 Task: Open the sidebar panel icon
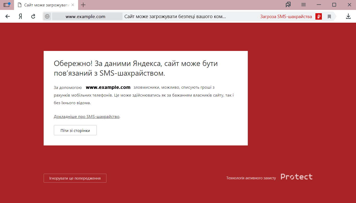7,5
